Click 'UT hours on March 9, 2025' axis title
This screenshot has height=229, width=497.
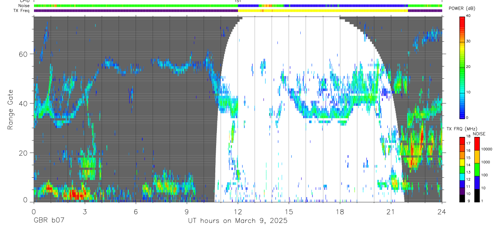(x=238, y=221)
